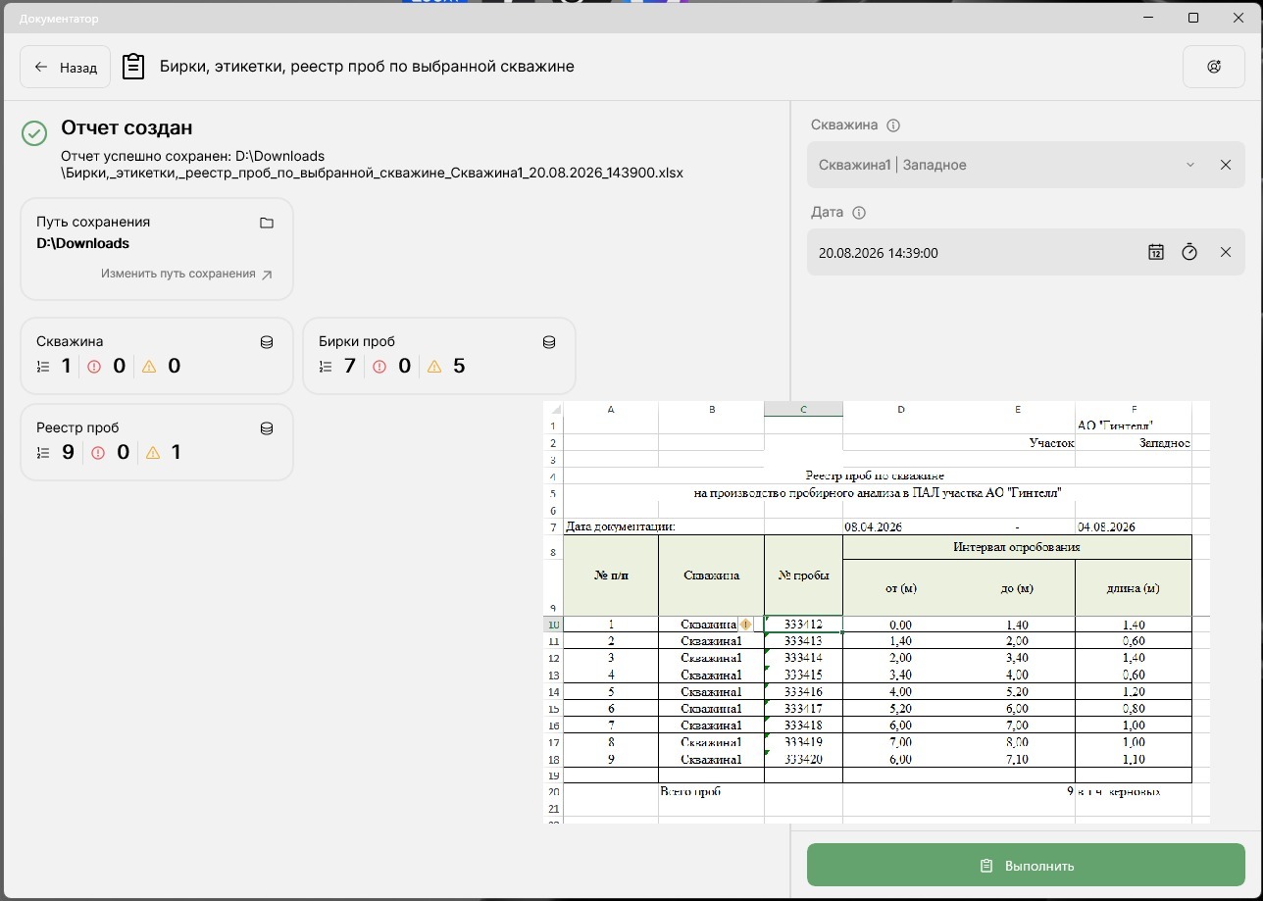Click Изменить путь сохранения link
Screen dimensions: 1263x901
pos(186,275)
